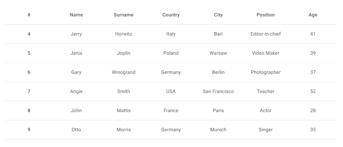This screenshot has height=147, width=343.
Task: Select the row number 4 cell
Action: (29, 34)
